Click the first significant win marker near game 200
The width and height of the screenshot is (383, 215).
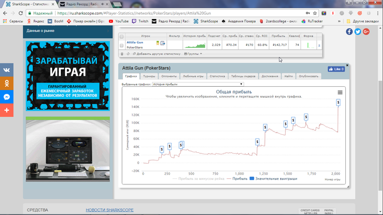[x=162, y=149]
